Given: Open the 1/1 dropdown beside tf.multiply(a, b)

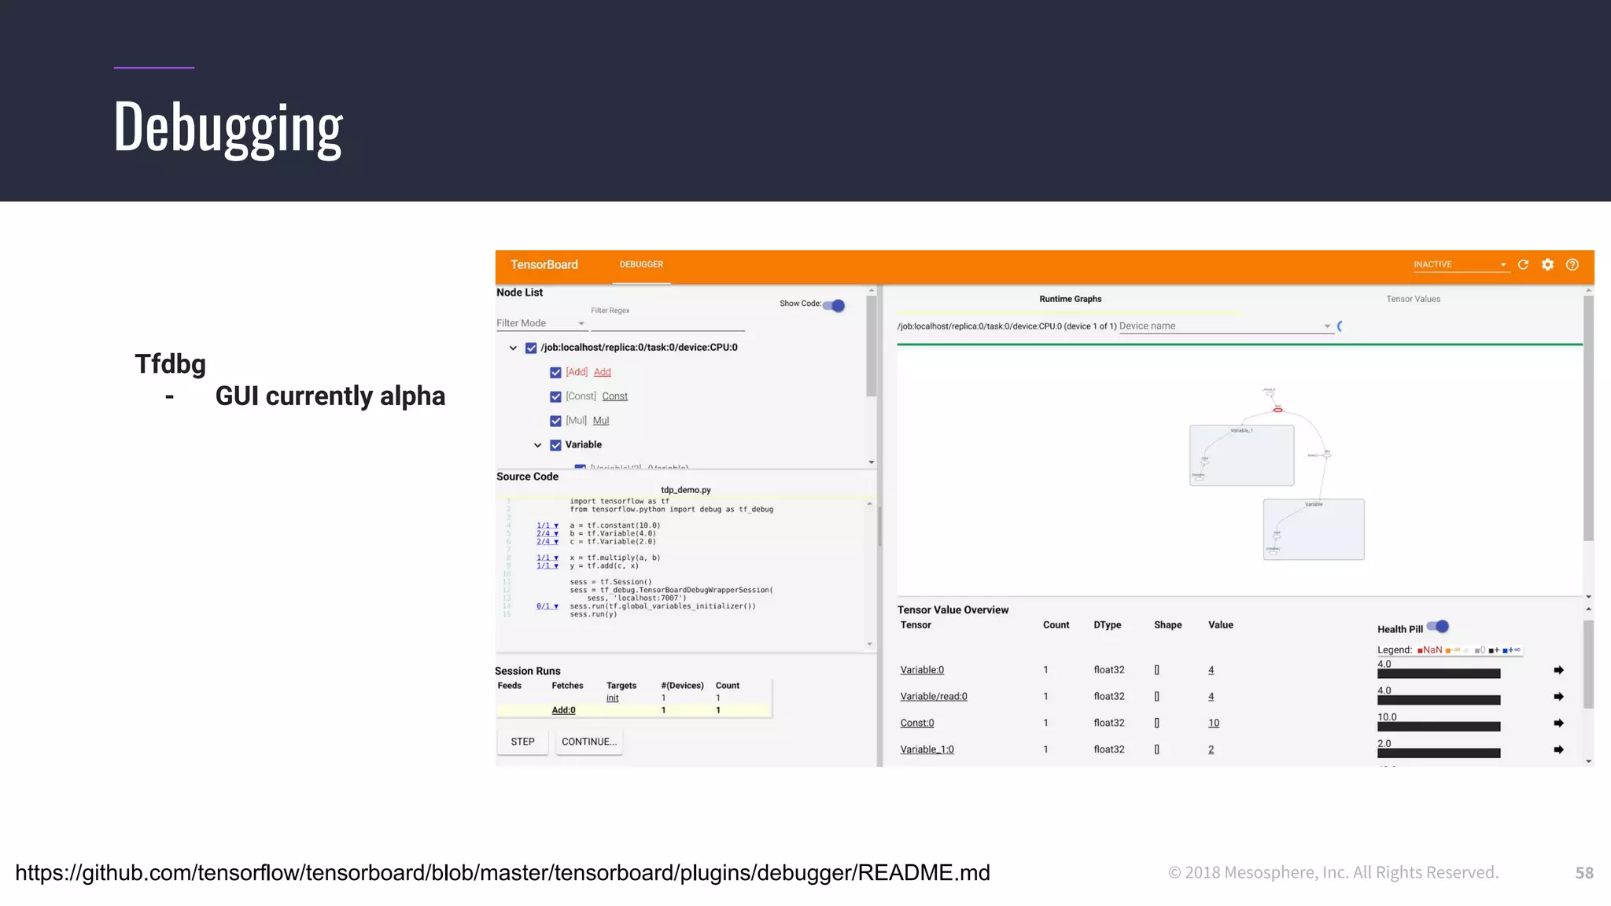Looking at the screenshot, I should pyautogui.click(x=547, y=558).
